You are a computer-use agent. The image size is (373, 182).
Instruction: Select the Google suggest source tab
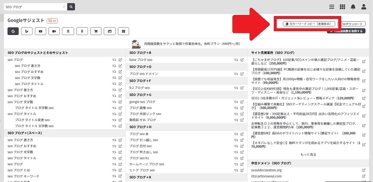13,31
